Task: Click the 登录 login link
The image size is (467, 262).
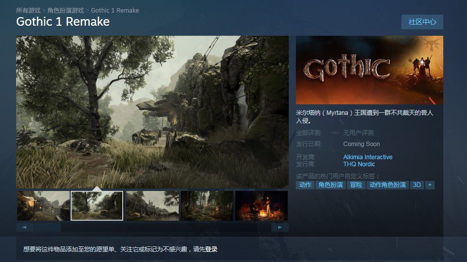Action: point(211,249)
